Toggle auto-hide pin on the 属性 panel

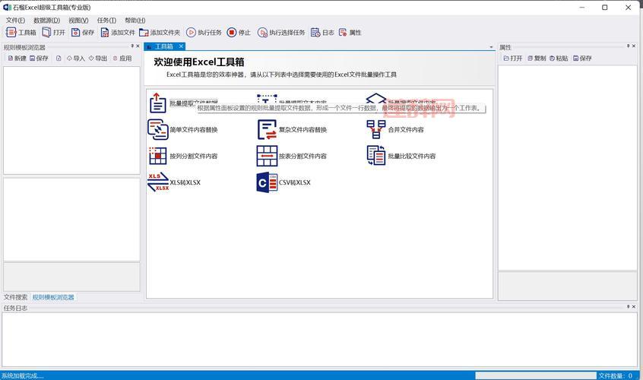pyautogui.click(x=628, y=47)
